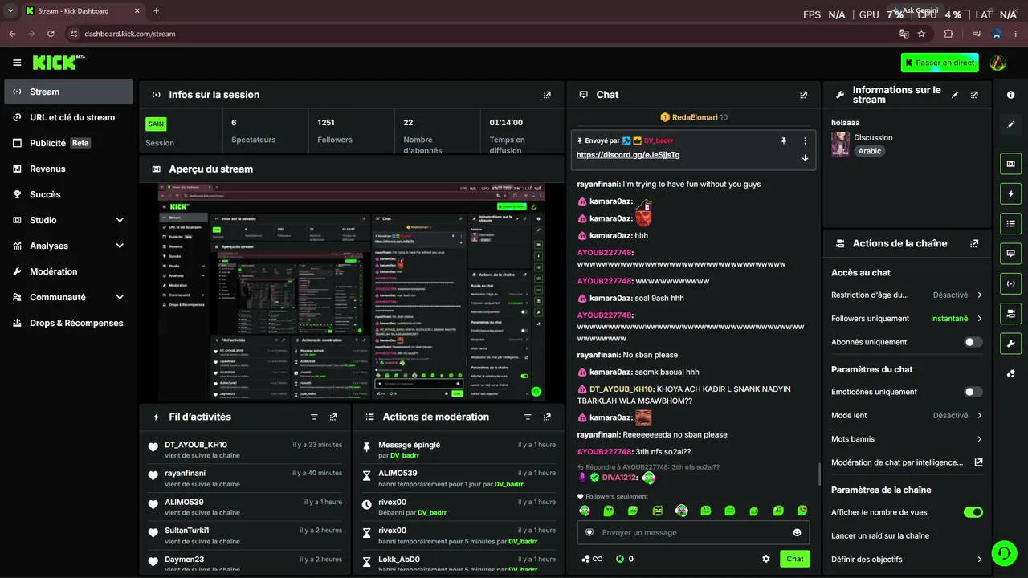The height and width of the screenshot is (578, 1028).
Task: Open the emoji picker in message box
Action: pyautogui.click(x=797, y=532)
